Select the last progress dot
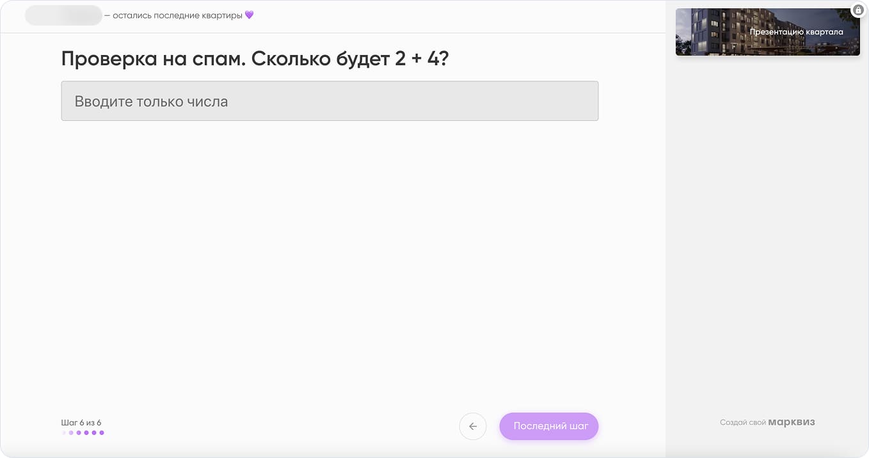 (102, 432)
